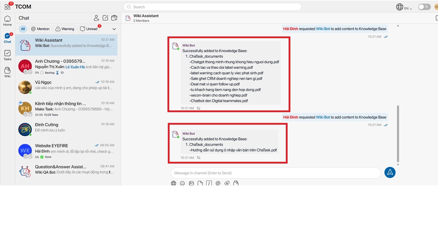
Task: Toggle the dark mode switch in top bar
Action: pyautogui.click(x=424, y=7)
